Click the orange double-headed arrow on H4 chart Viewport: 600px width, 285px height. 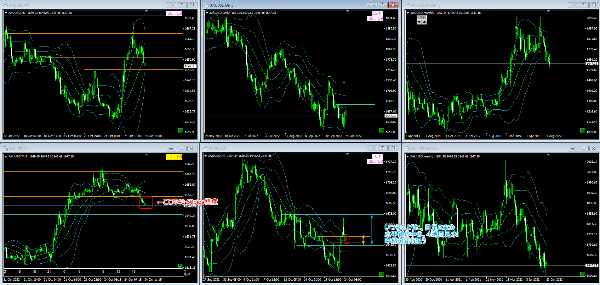[363, 240]
